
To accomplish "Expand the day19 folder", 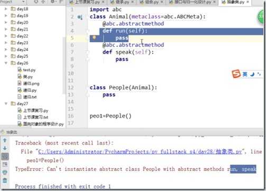I will point(6,15).
